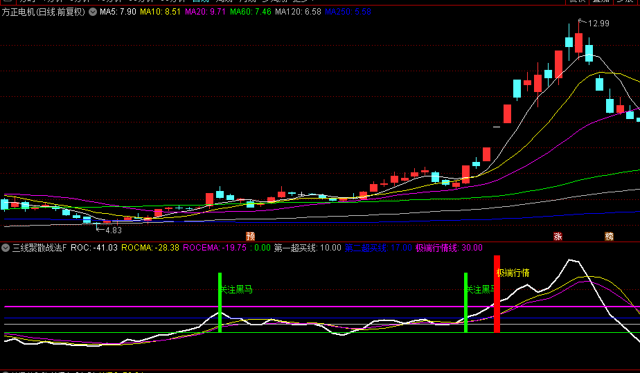Click the 12.99 high price label
This screenshot has height=373, width=640.
598,24
